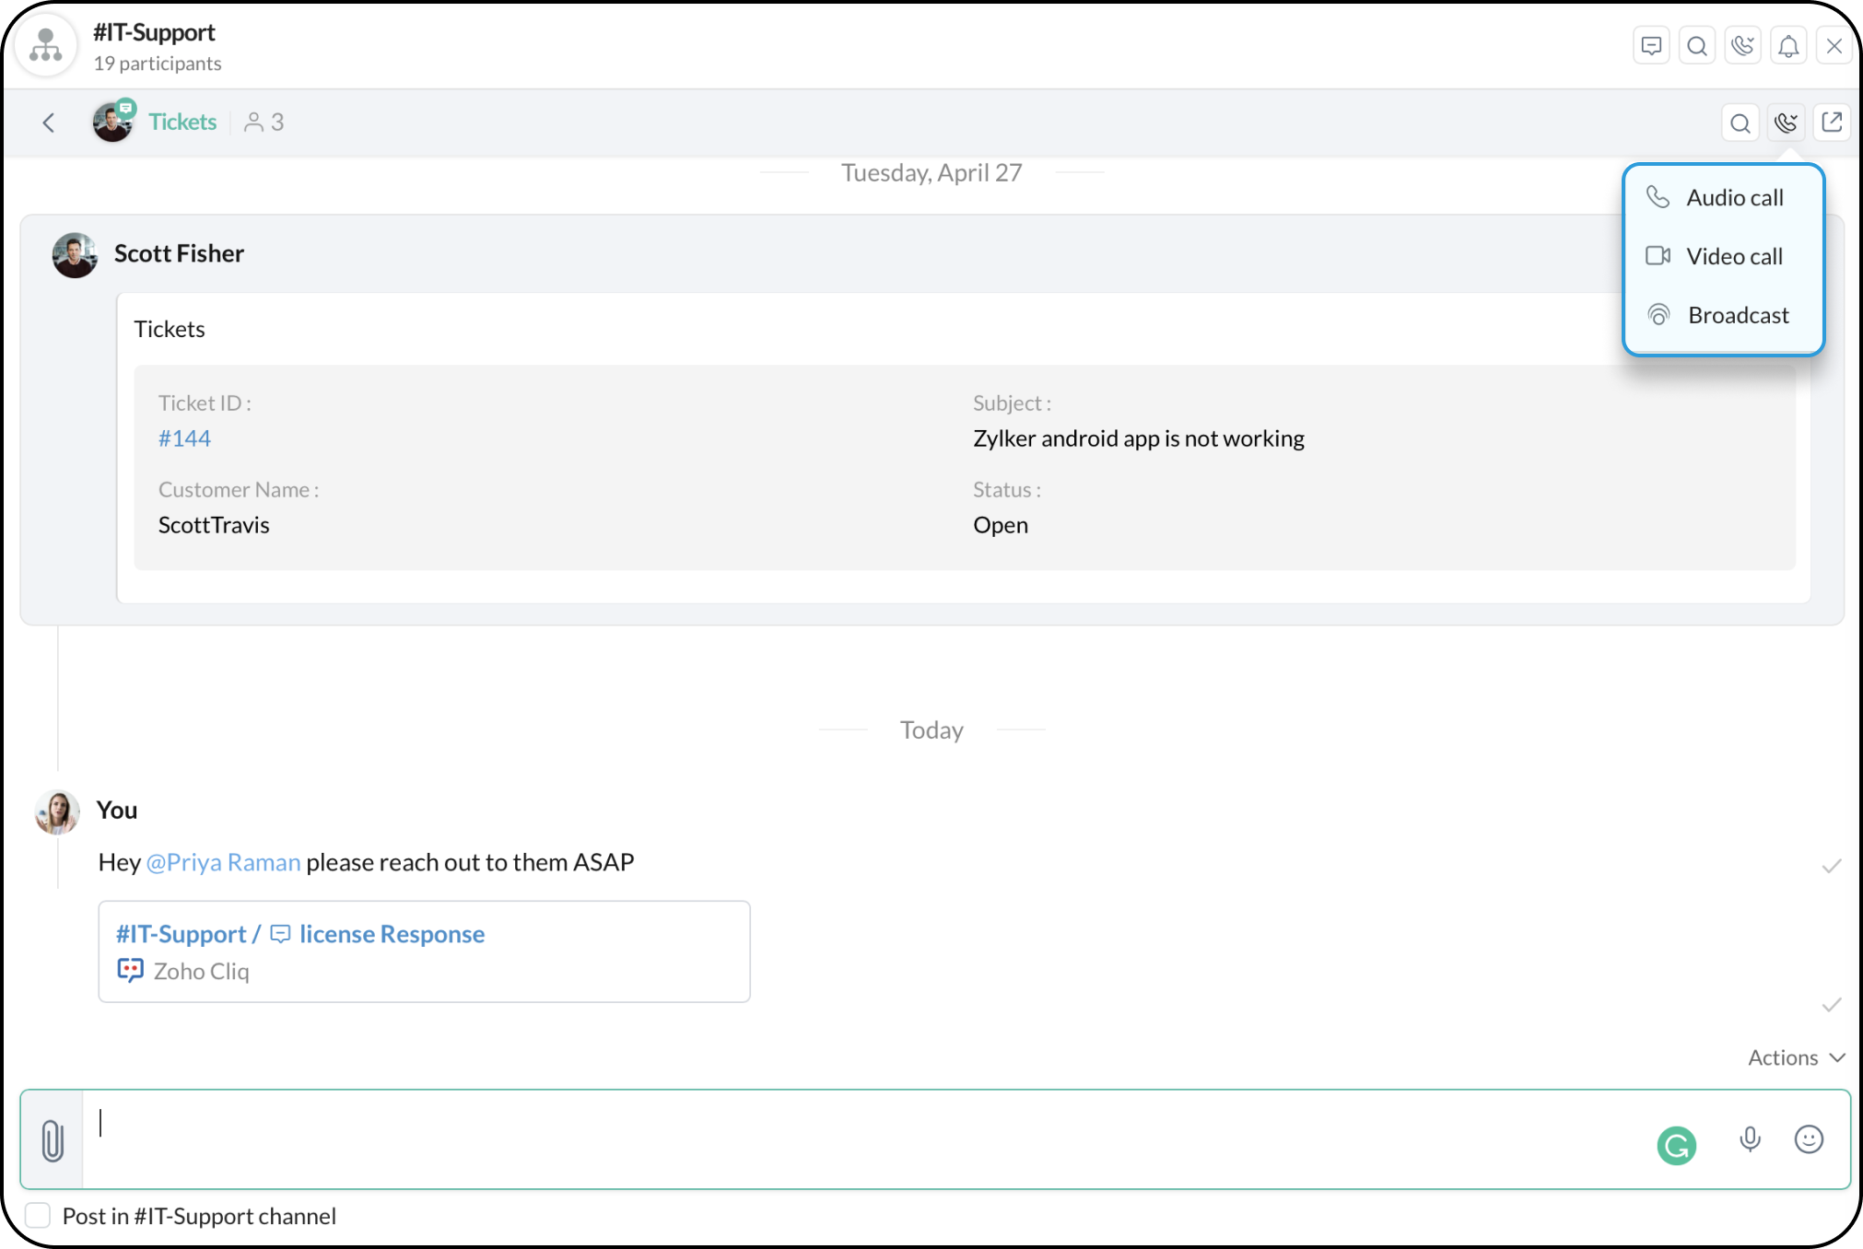
Task: Click the channel threads message icon
Action: pyautogui.click(x=1651, y=46)
